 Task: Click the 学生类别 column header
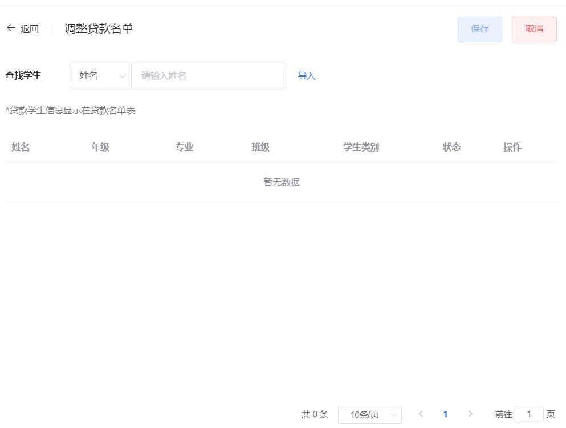coord(361,146)
